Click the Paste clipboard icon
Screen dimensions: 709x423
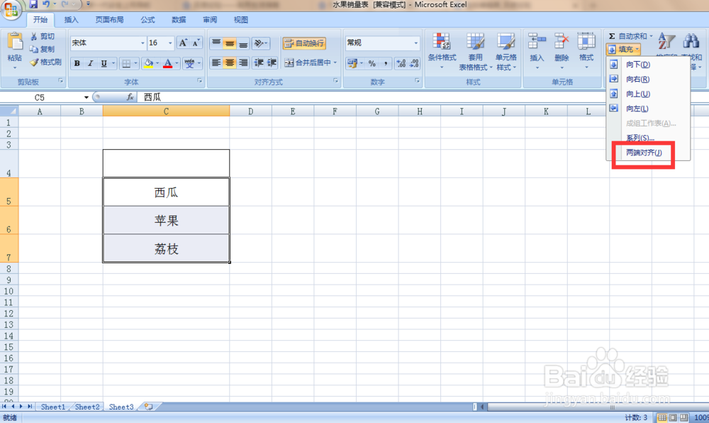[14, 42]
